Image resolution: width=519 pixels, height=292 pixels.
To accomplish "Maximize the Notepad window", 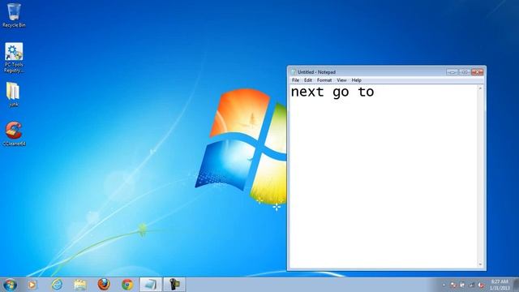I will click(x=464, y=71).
